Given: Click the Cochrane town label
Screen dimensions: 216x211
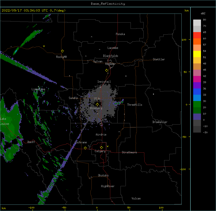Looking at the screenshot, I should (x=81, y=142).
